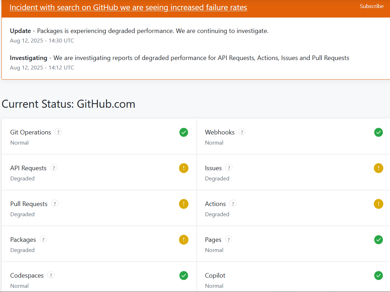390x292 pixels.
Task: Click the question mark next to Webhooks
Action: (242, 132)
